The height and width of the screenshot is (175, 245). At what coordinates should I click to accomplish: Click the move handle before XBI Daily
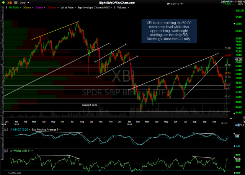pos(6,8)
